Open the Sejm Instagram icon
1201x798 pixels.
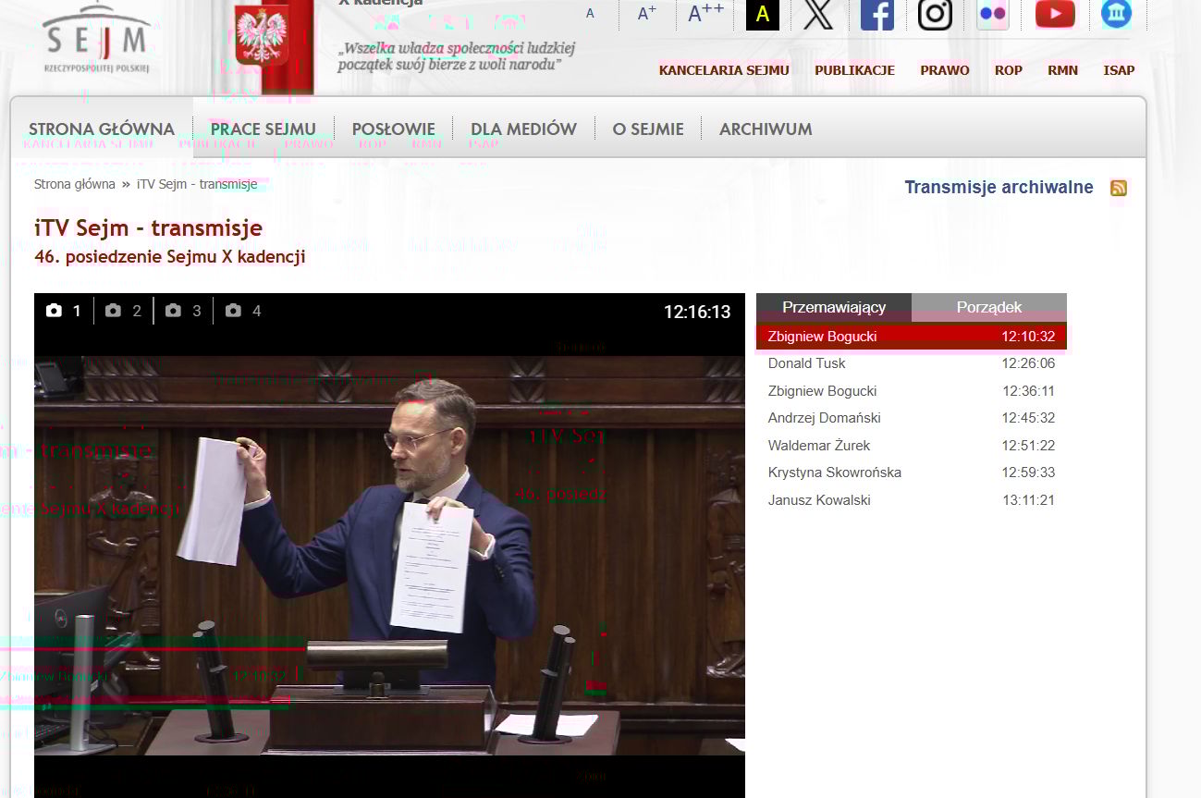click(935, 15)
